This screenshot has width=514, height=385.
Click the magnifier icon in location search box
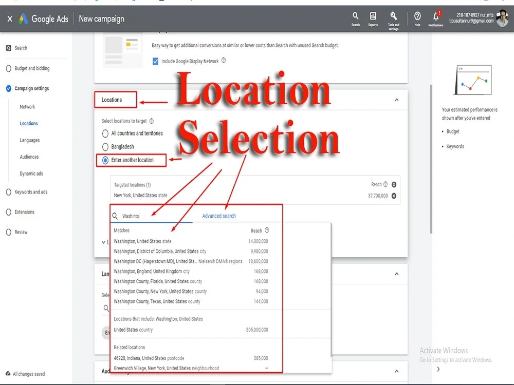pos(115,216)
